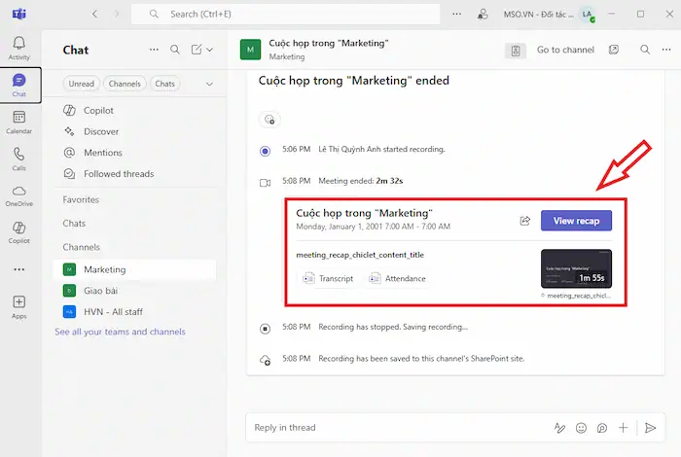
Task: Open the meeting recording thumbnail
Action: click(576, 268)
